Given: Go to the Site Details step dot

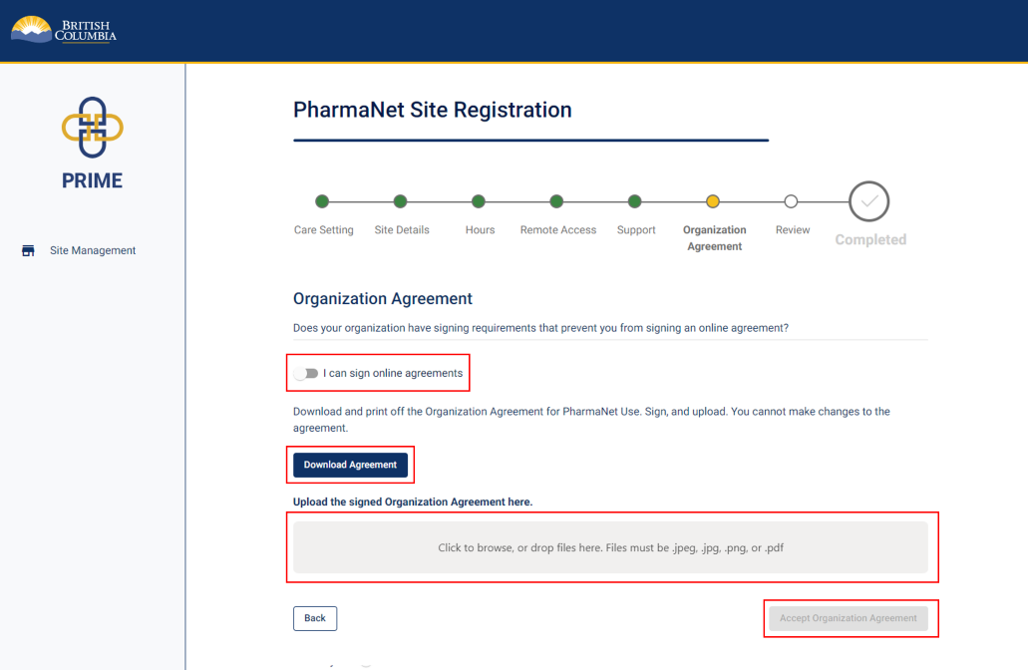Looking at the screenshot, I should [x=401, y=201].
